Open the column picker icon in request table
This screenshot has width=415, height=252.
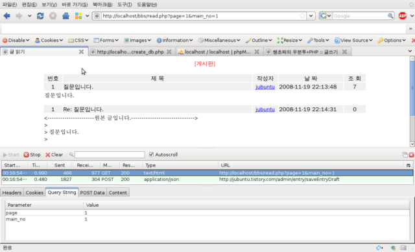point(409,165)
